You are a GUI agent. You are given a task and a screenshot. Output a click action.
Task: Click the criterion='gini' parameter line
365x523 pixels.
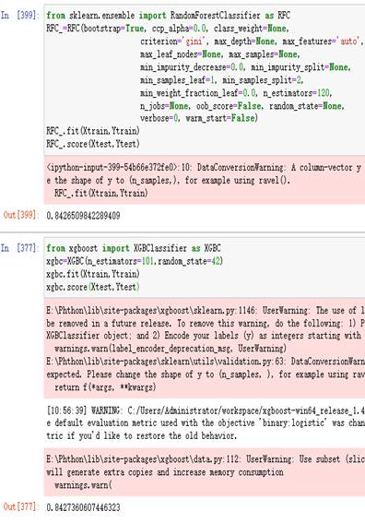(x=253, y=42)
